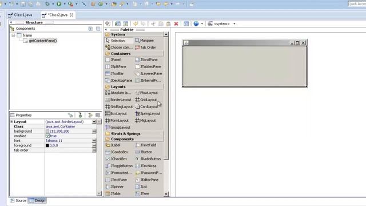Choose JLayeredPane in Palette
The height and width of the screenshot is (206, 366).
tap(149, 73)
